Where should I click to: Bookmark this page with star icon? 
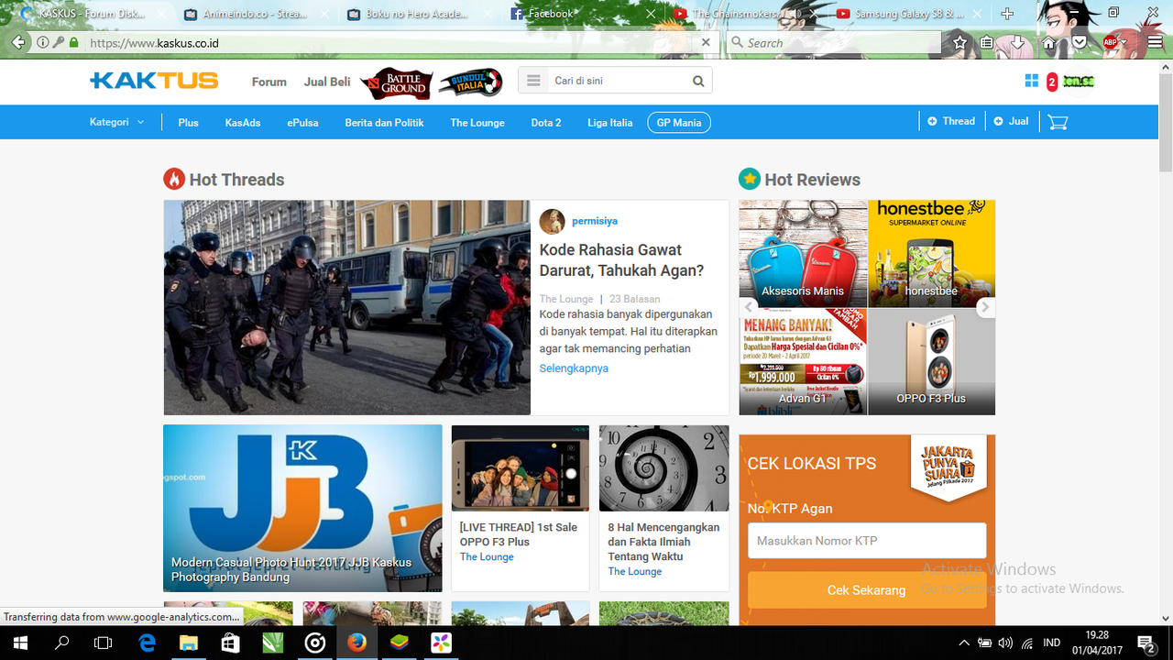pos(959,42)
